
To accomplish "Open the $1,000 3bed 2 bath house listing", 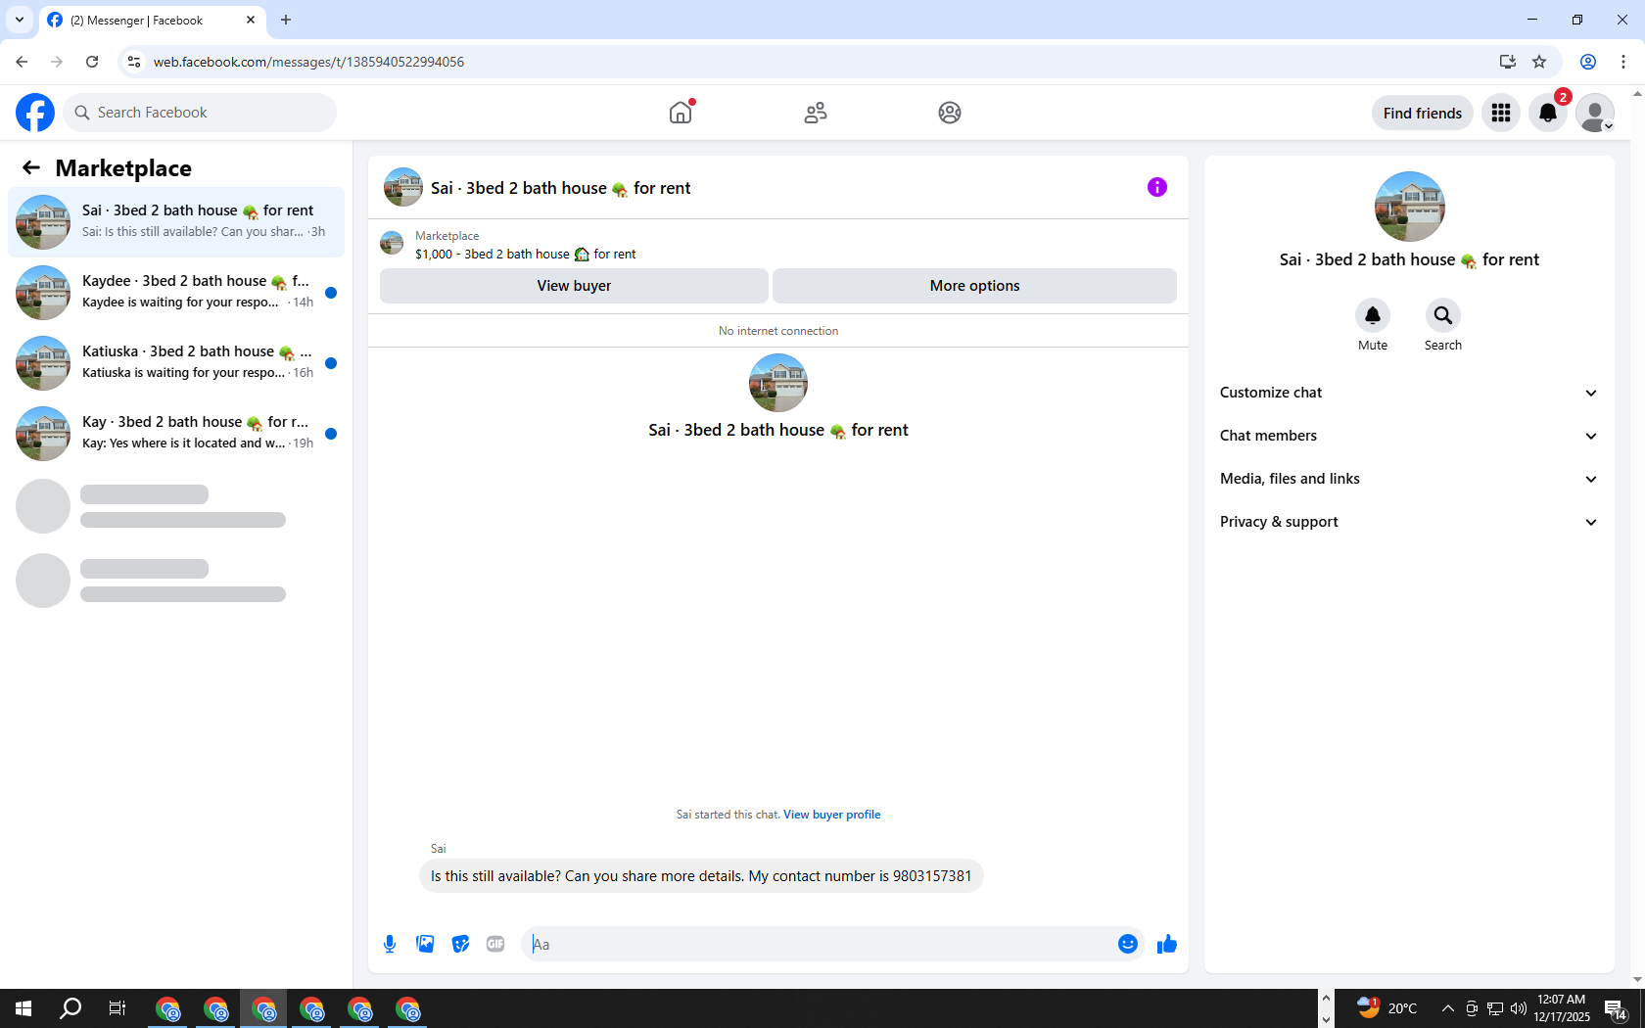I will pos(525,254).
